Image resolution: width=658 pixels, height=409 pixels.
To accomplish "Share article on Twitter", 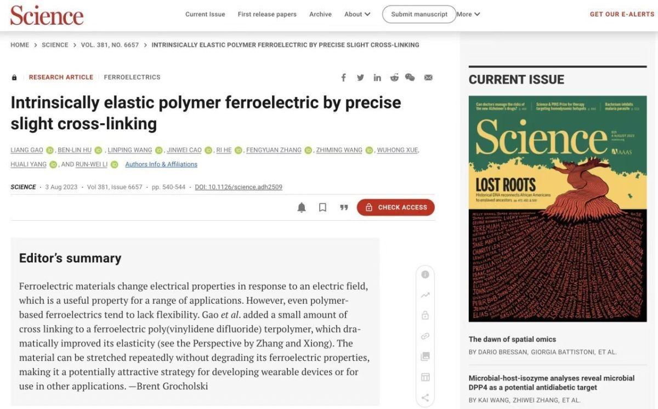I will click(360, 78).
